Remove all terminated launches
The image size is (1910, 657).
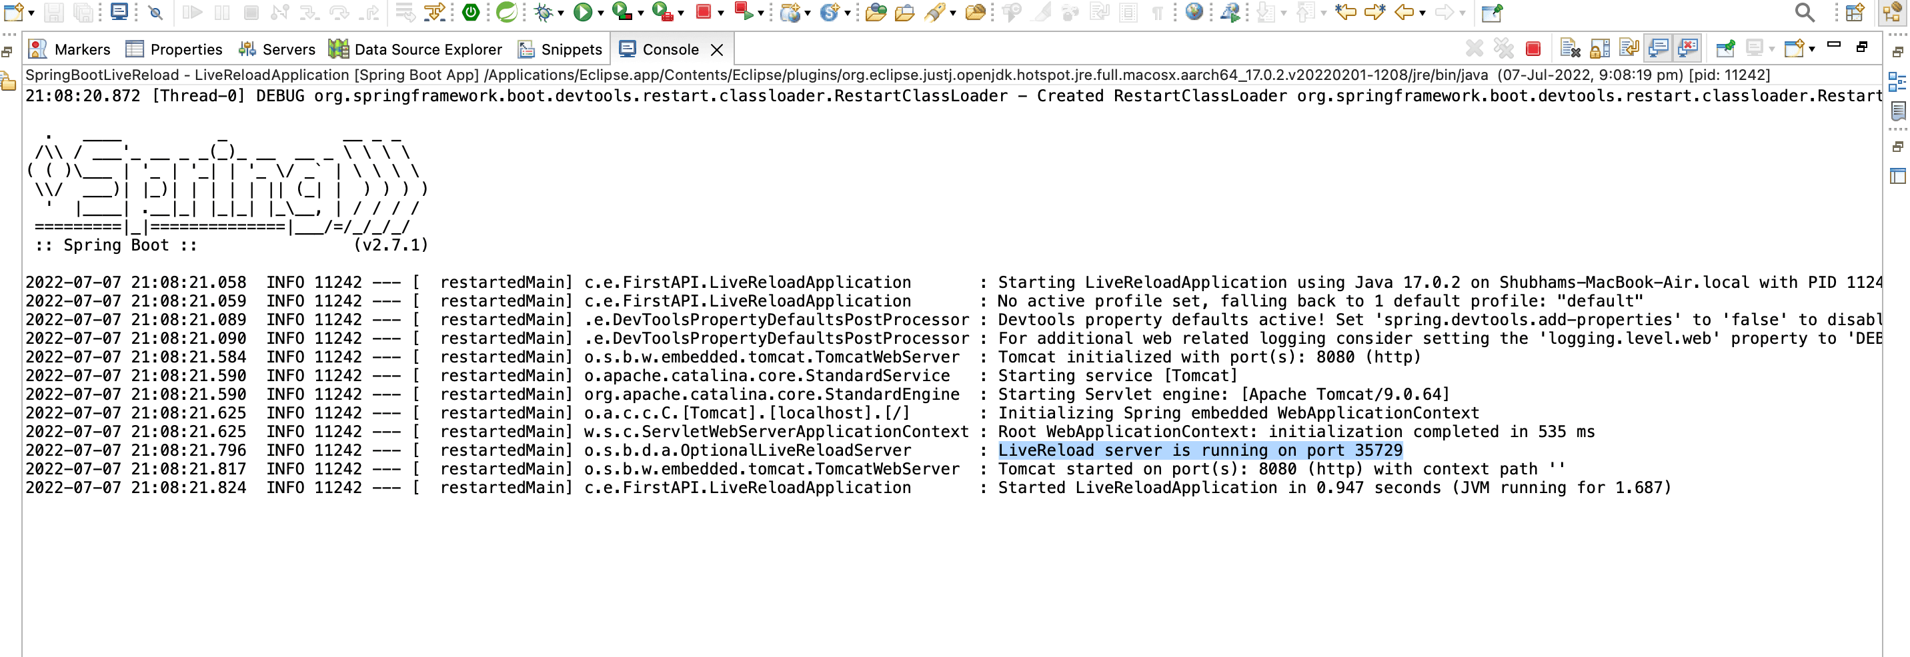tap(1504, 49)
